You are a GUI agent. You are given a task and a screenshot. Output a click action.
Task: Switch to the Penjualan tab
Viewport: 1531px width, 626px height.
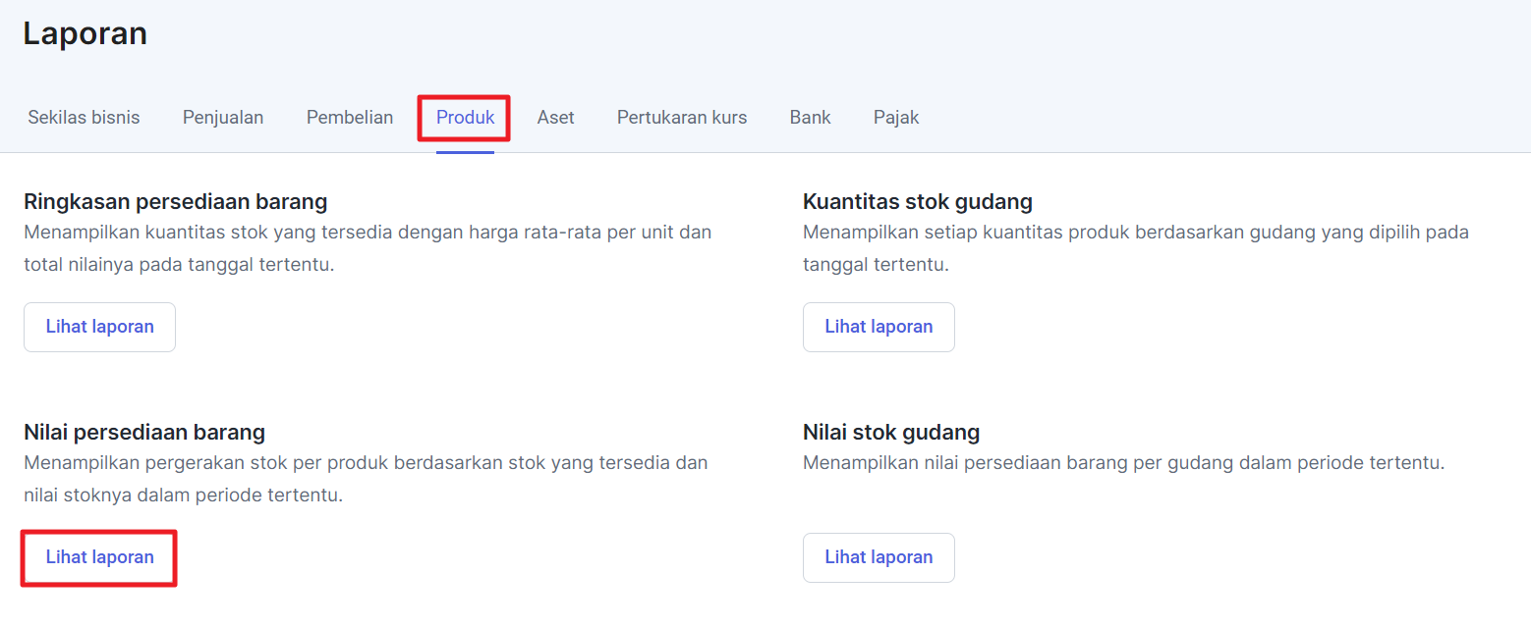coord(223,118)
